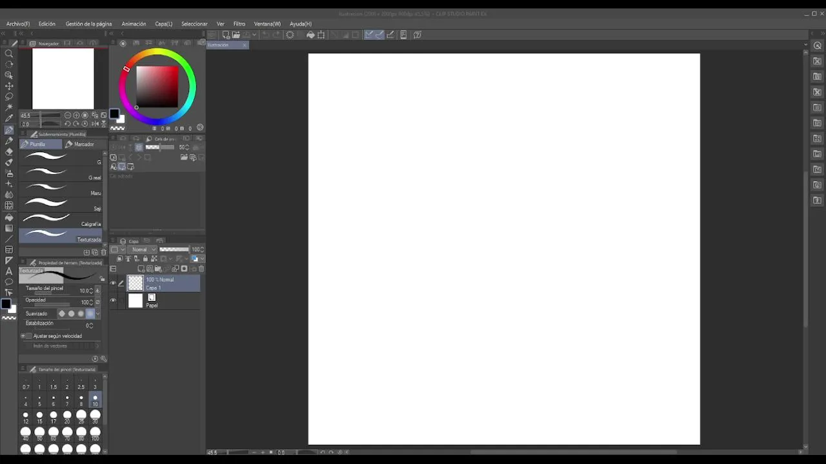Open Archivo(F) menu
This screenshot has height=464, width=826.
(18, 24)
